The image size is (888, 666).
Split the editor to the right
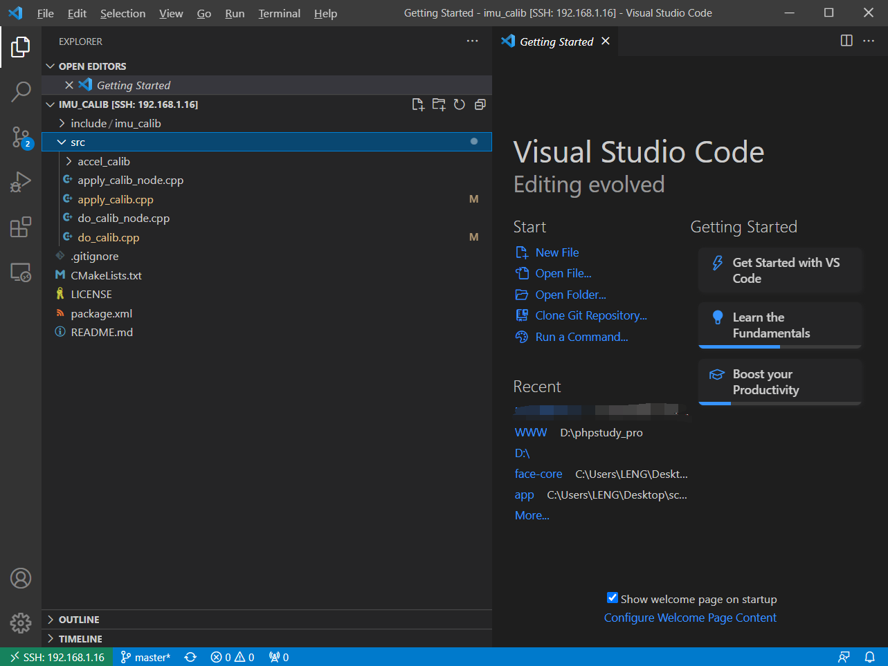(x=846, y=41)
